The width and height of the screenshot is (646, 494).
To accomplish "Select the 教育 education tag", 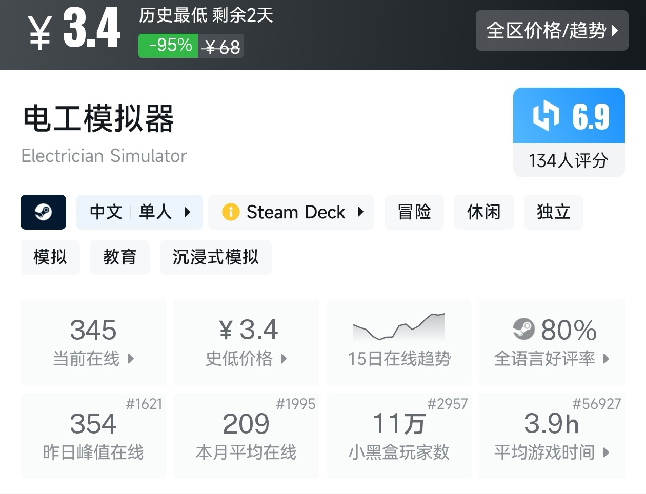I will click(119, 257).
